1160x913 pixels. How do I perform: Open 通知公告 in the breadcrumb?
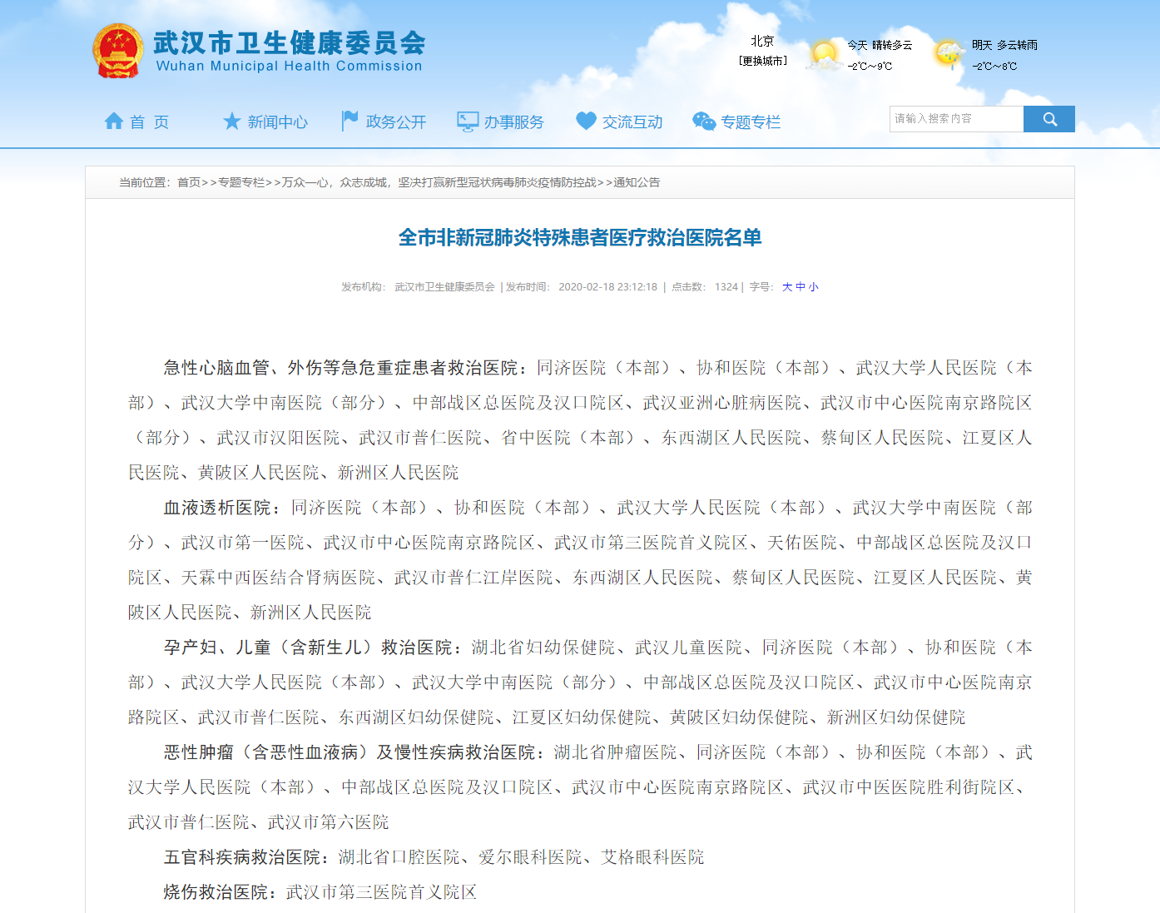coord(637,182)
